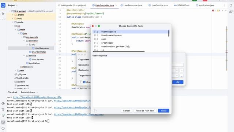Switch to Application.java tab

pos(205,5)
